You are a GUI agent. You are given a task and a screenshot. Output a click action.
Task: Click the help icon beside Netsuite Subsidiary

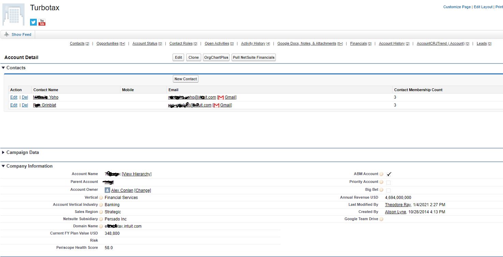coord(101,219)
